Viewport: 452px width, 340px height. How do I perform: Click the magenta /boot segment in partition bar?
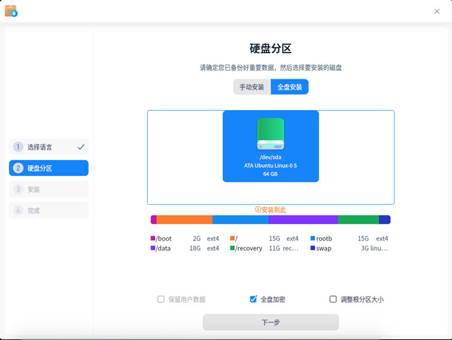(x=154, y=220)
